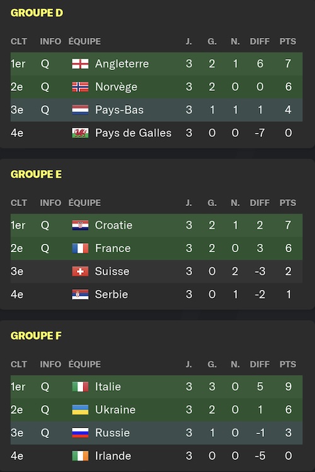Click the Netherlands flag next to Pays-Bas

click(x=80, y=110)
